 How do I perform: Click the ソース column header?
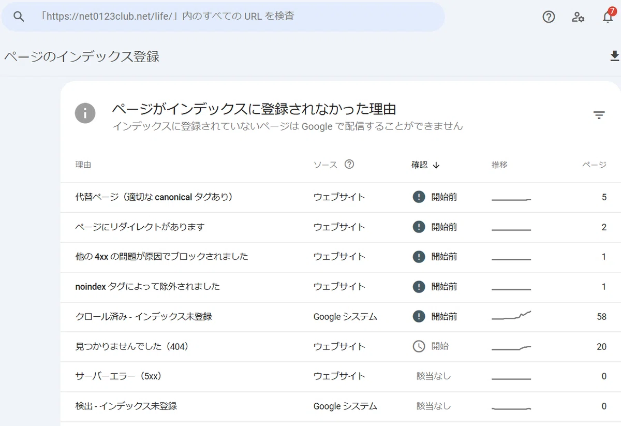point(326,165)
